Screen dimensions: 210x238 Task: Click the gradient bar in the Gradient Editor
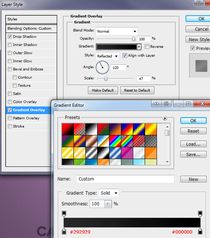tap(132, 222)
